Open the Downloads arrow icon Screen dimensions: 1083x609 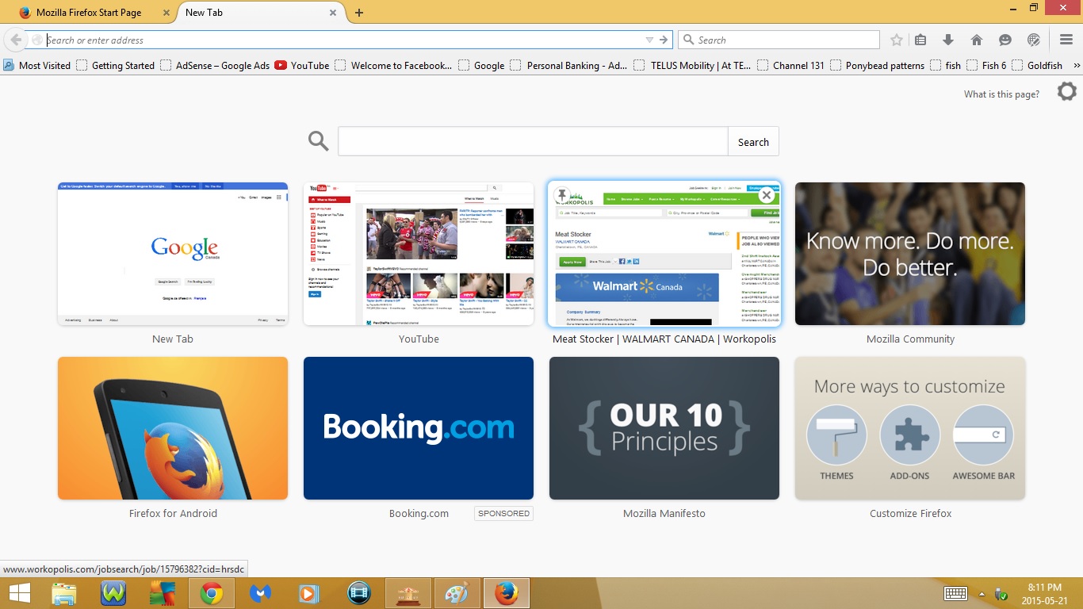pyautogui.click(x=947, y=40)
